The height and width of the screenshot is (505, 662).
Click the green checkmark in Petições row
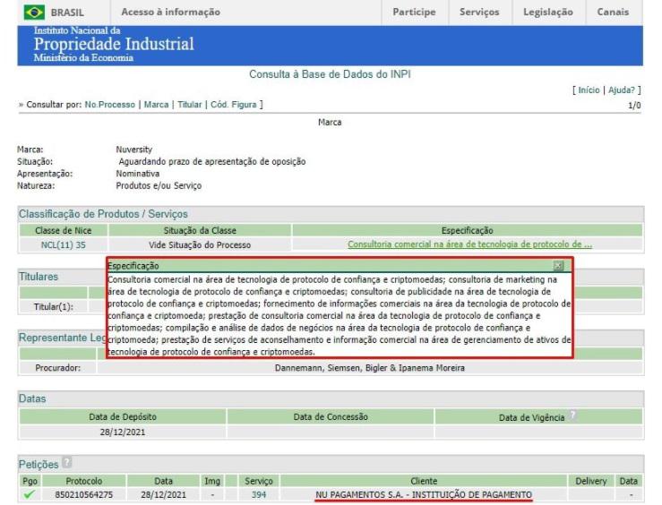tap(30, 494)
